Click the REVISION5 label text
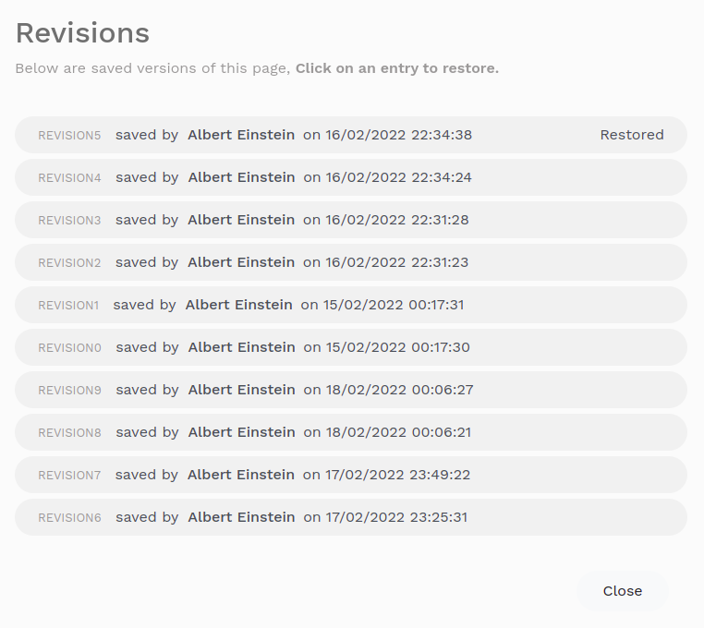Viewport: 704px width, 628px height. tap(69, 135)
